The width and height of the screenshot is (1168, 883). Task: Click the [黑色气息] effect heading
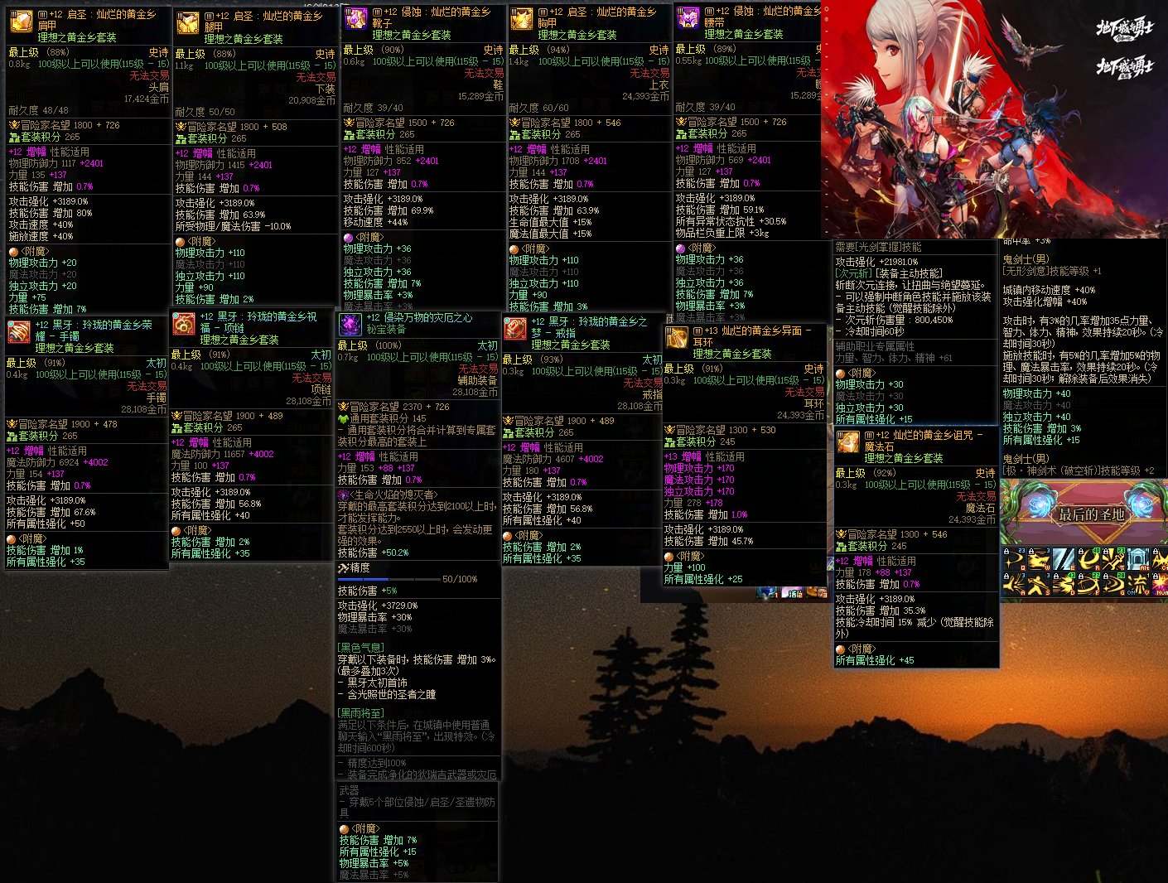(360, 648)
